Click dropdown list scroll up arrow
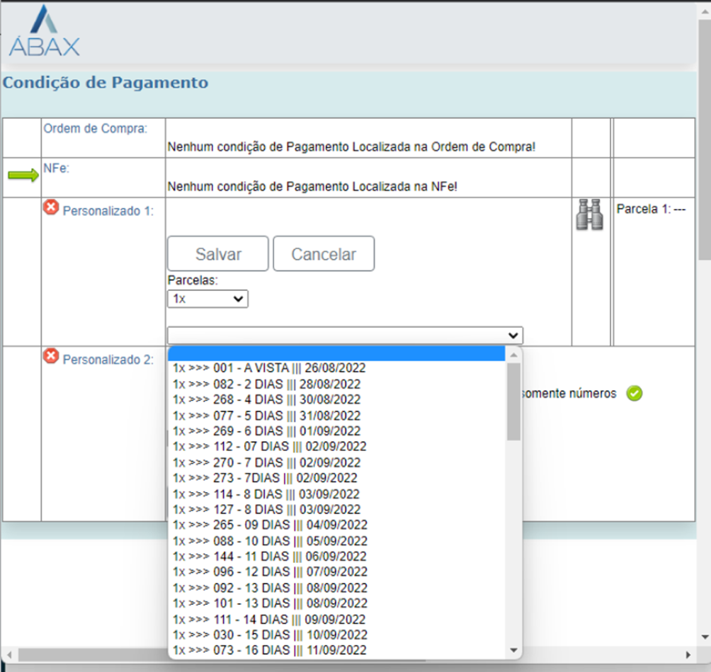The height and width of the screenshot is (672, 711). (514, 354)
